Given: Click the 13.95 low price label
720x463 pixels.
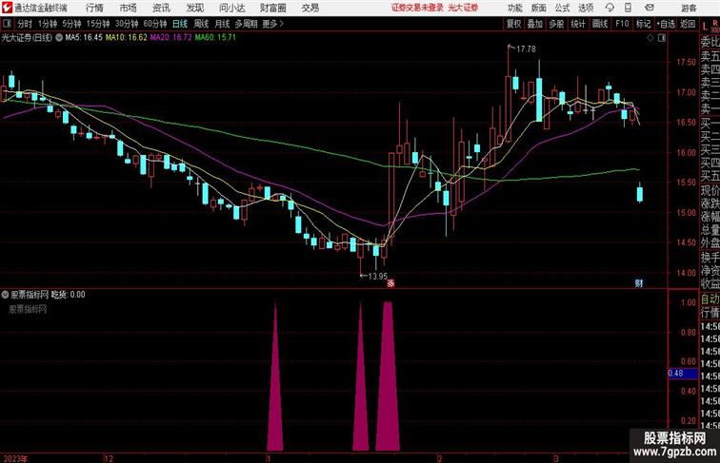Looking at the screenshot, I should (377, 276).
